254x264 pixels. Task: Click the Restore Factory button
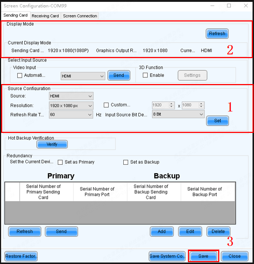(x=21, y=256)
